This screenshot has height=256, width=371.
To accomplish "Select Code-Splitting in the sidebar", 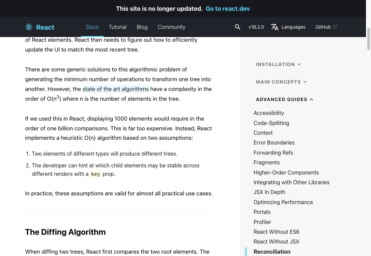I will [272, 123].
